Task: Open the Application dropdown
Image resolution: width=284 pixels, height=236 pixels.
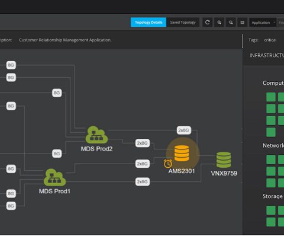Action: click(263, 23)
